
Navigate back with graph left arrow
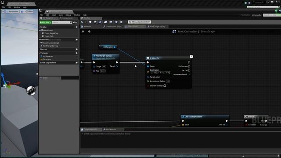click(83, 32)
